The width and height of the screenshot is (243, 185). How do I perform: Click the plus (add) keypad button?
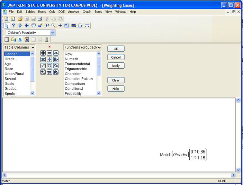coord(43,53)
